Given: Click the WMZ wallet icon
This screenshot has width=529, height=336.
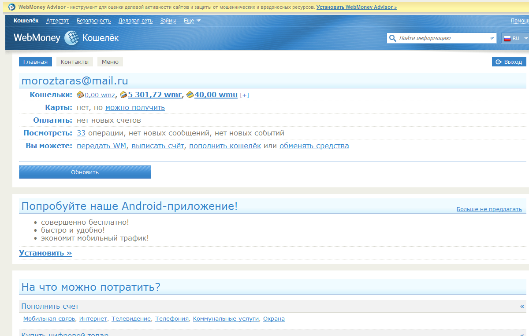Looking at the screenshot, I should click(x=80, y=95).
